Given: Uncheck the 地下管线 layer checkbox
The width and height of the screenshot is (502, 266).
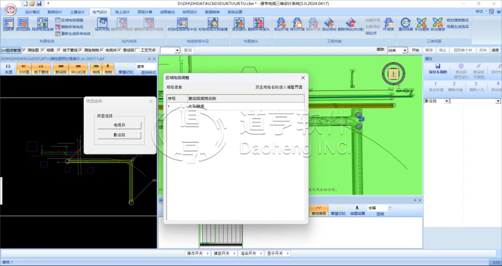Looking at the screenshot, I should pos(59,50).
